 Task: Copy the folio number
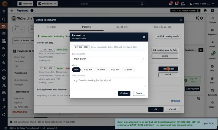pos(198,11)
